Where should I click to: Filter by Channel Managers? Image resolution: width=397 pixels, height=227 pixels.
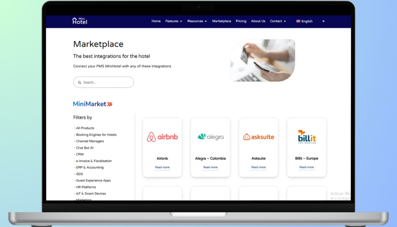pyautogui.click(x=89, y=141)
